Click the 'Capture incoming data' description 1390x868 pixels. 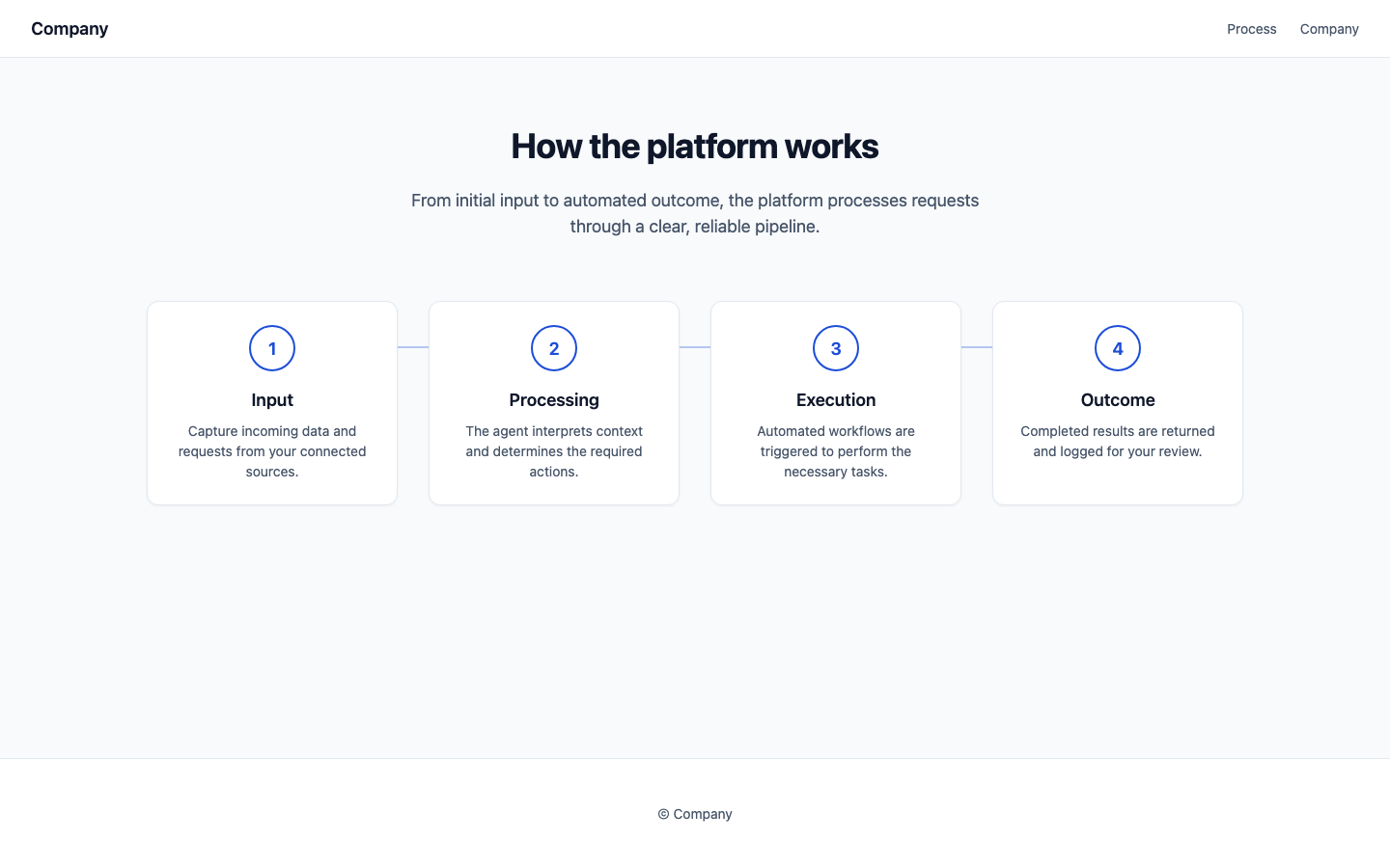pyautogui.click(x=272, y=451)
